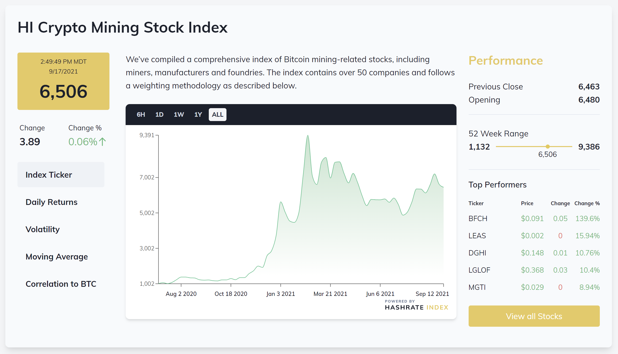Screen dimensions: 618x354
Task: Click the 52 Week Range marker dot
Action: click(547, 147)
